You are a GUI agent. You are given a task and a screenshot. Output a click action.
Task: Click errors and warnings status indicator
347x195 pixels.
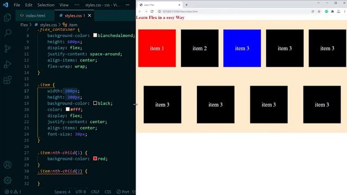click(x=13, y=192)
